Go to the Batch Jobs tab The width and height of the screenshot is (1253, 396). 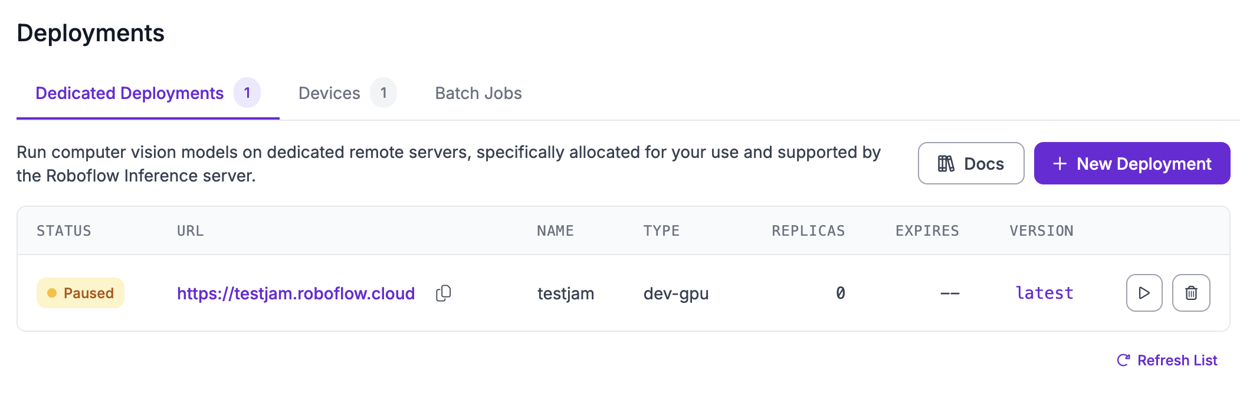478,93
